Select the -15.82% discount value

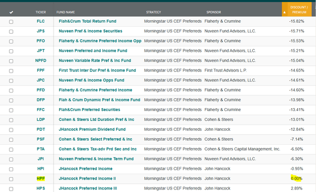[x=296, y=21]
